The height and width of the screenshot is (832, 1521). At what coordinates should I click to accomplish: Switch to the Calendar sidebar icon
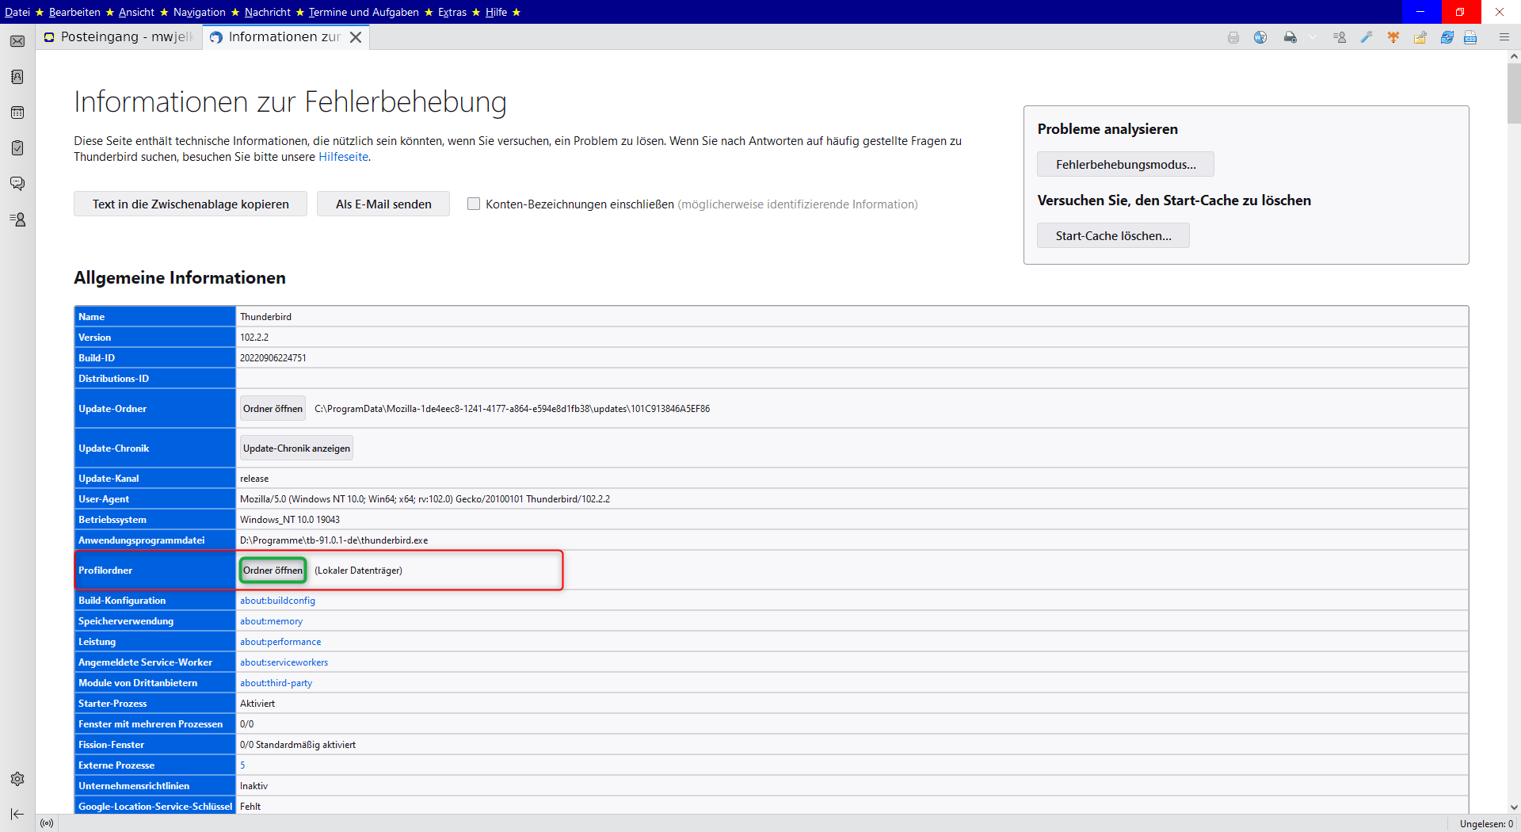(x=17, y=113)
